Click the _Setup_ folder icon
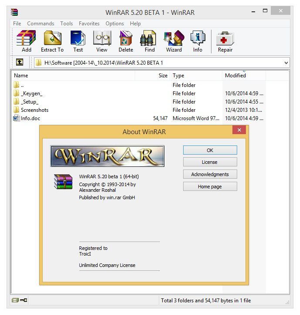This screenshot has width=300, height=315. [17, 101]
